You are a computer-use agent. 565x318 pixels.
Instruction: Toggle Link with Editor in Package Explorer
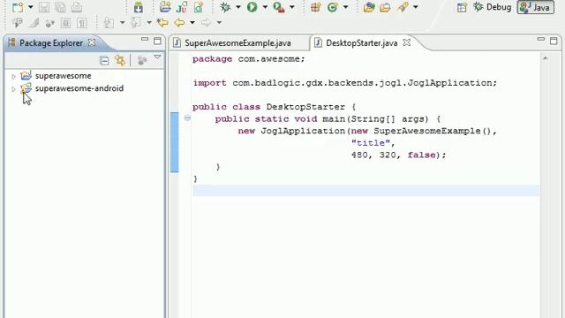click(x=120, y=60)
